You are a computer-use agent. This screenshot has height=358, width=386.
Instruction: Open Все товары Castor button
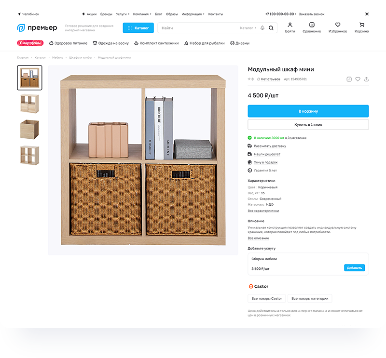267,299
